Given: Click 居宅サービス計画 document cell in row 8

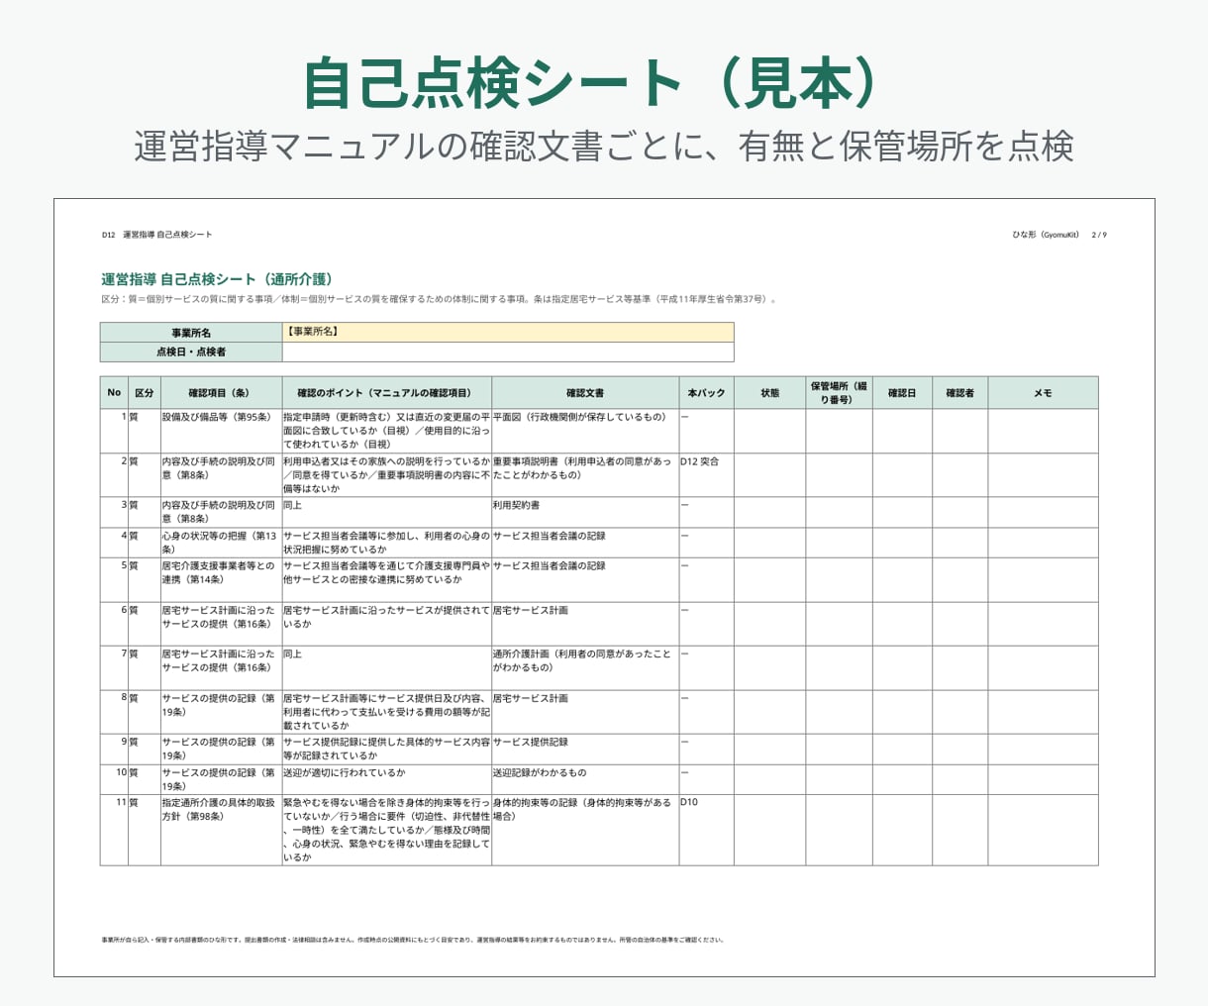Looking at the screenshot, I should point(584,712).
